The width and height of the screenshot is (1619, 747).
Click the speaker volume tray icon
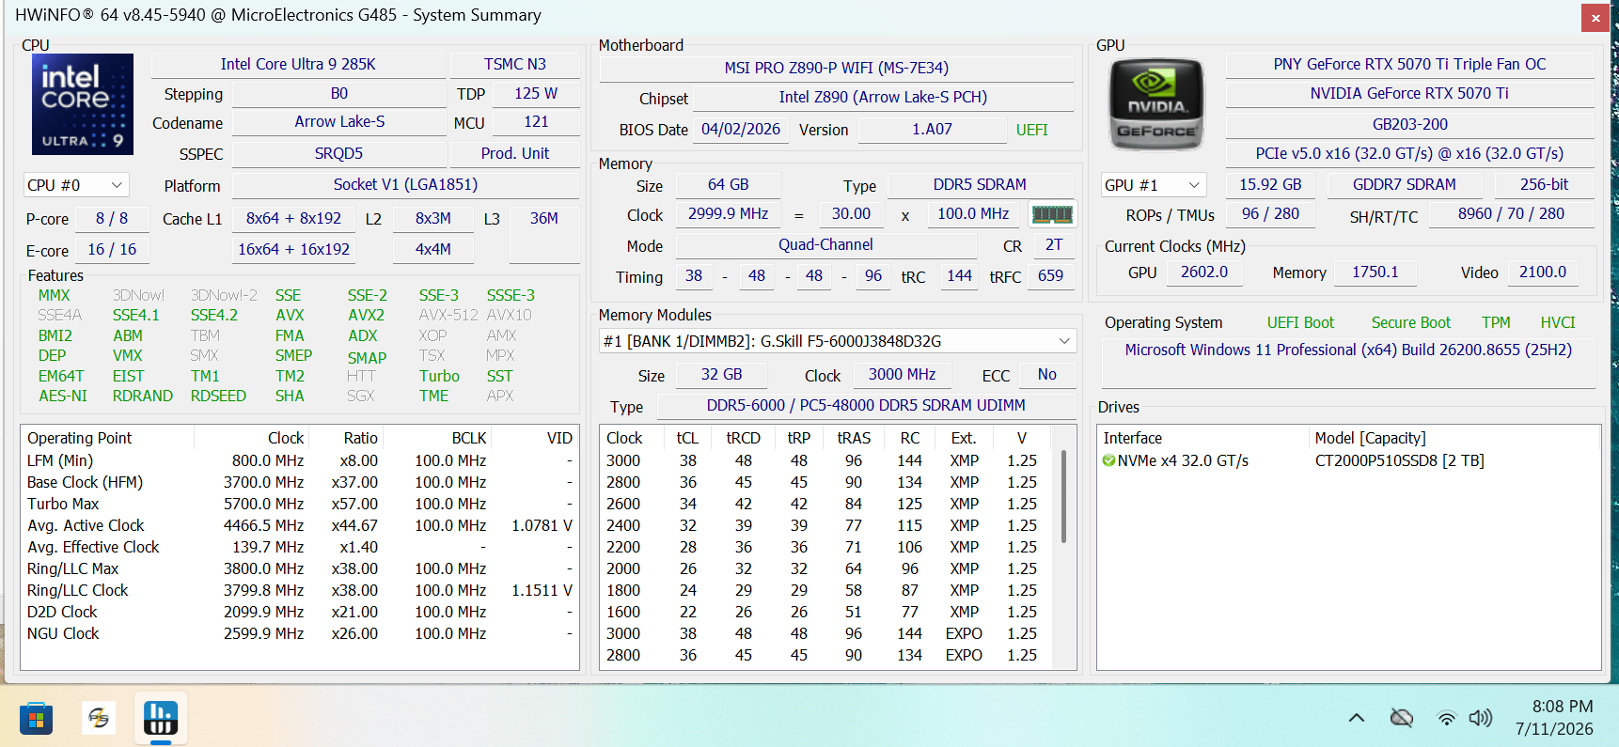coord(1481,718)
